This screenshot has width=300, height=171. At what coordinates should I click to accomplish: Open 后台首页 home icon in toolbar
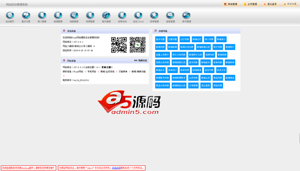pos(10,15)
